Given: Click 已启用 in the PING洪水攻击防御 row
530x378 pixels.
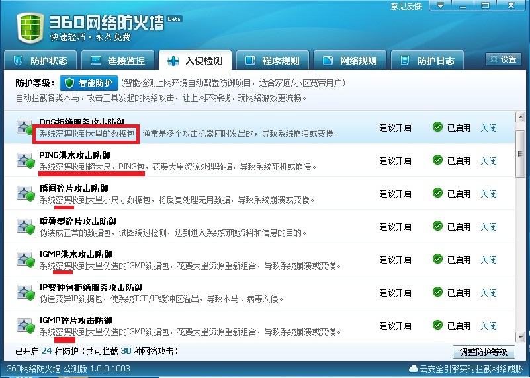Looking at the screenshot, I should pos(459,161).
